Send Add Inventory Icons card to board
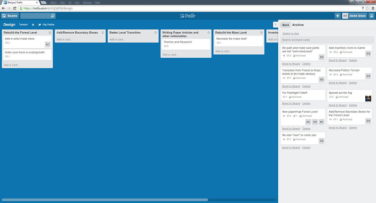This screenshot has width=376, height=203. coord(337,60)
